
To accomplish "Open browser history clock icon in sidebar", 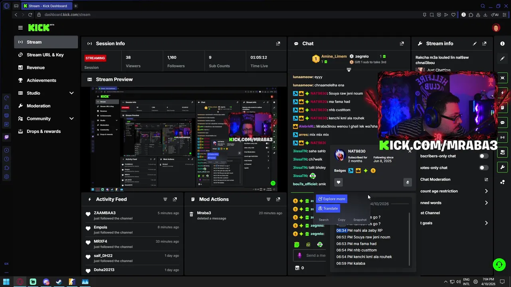I will [x=6, y=159].
